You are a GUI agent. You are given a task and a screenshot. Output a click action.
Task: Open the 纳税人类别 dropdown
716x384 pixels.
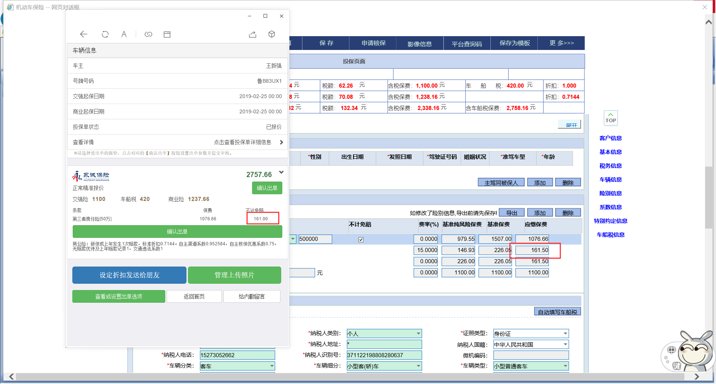[x=418, y=334]
